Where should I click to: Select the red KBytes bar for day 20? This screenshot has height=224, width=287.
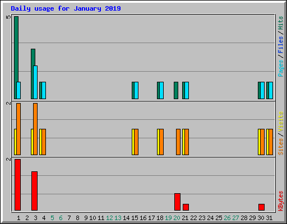coord(177,202)
